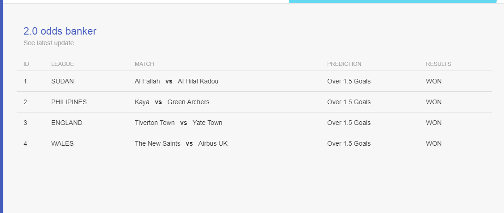
Task: Click the light blue bar at the top
Action: click(393, 1)
